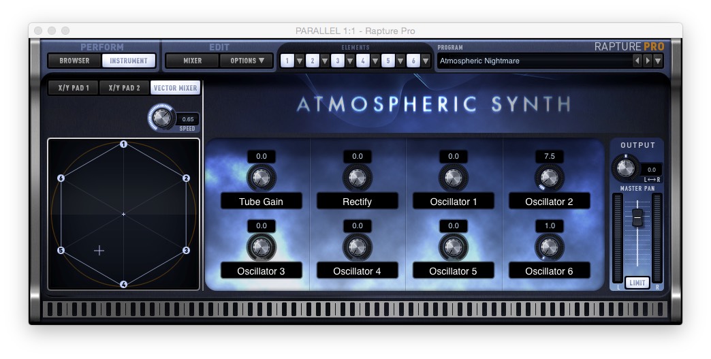Select vector mixer node 6
711x359 pixels.
(x=61, y=178)
